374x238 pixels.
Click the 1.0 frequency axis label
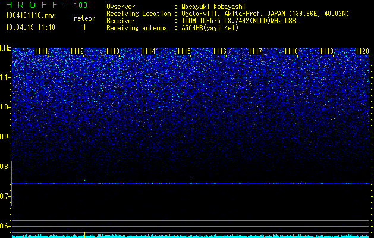5,107
